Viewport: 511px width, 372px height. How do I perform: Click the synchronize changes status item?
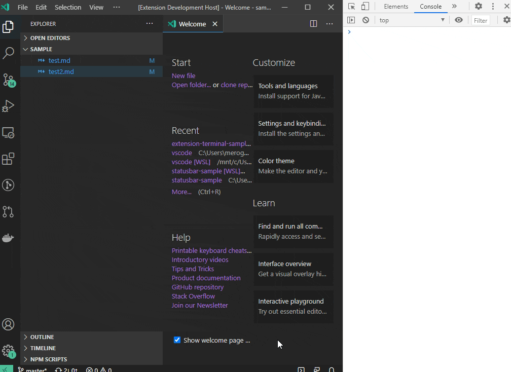[x=66, y=370]
